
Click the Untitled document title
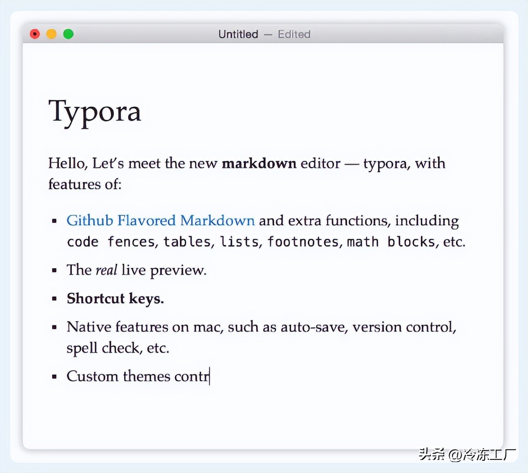click(x=238, y=34)
